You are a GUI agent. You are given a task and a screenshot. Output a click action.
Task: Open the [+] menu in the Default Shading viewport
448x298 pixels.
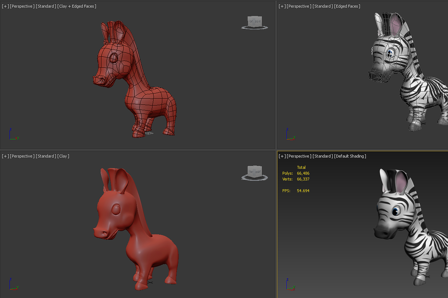coord(282,156)
